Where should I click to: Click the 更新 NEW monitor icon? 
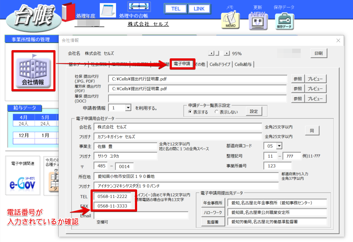(x=258, y=21)
